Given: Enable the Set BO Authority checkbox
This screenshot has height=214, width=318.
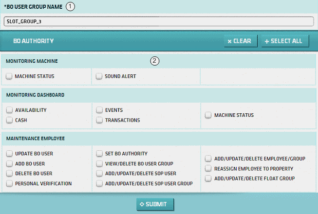Looking at the screenshot, I should [99, 154].
